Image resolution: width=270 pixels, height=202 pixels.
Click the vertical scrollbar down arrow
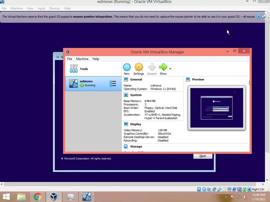(267, 180)
